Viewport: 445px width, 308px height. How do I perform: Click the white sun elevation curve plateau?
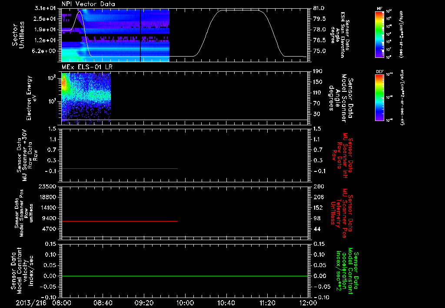tap(240, 10)
